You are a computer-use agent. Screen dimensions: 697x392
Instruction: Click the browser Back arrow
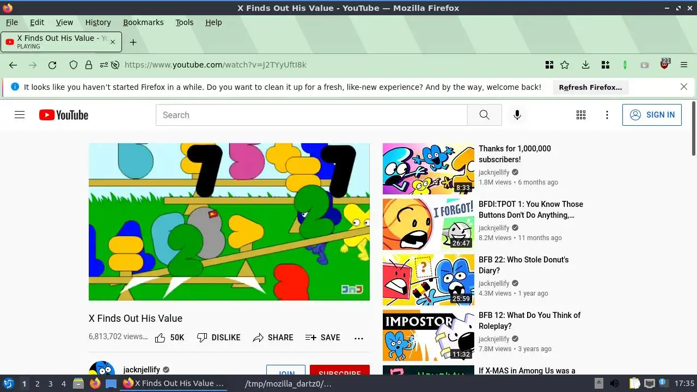pos(13,65)
